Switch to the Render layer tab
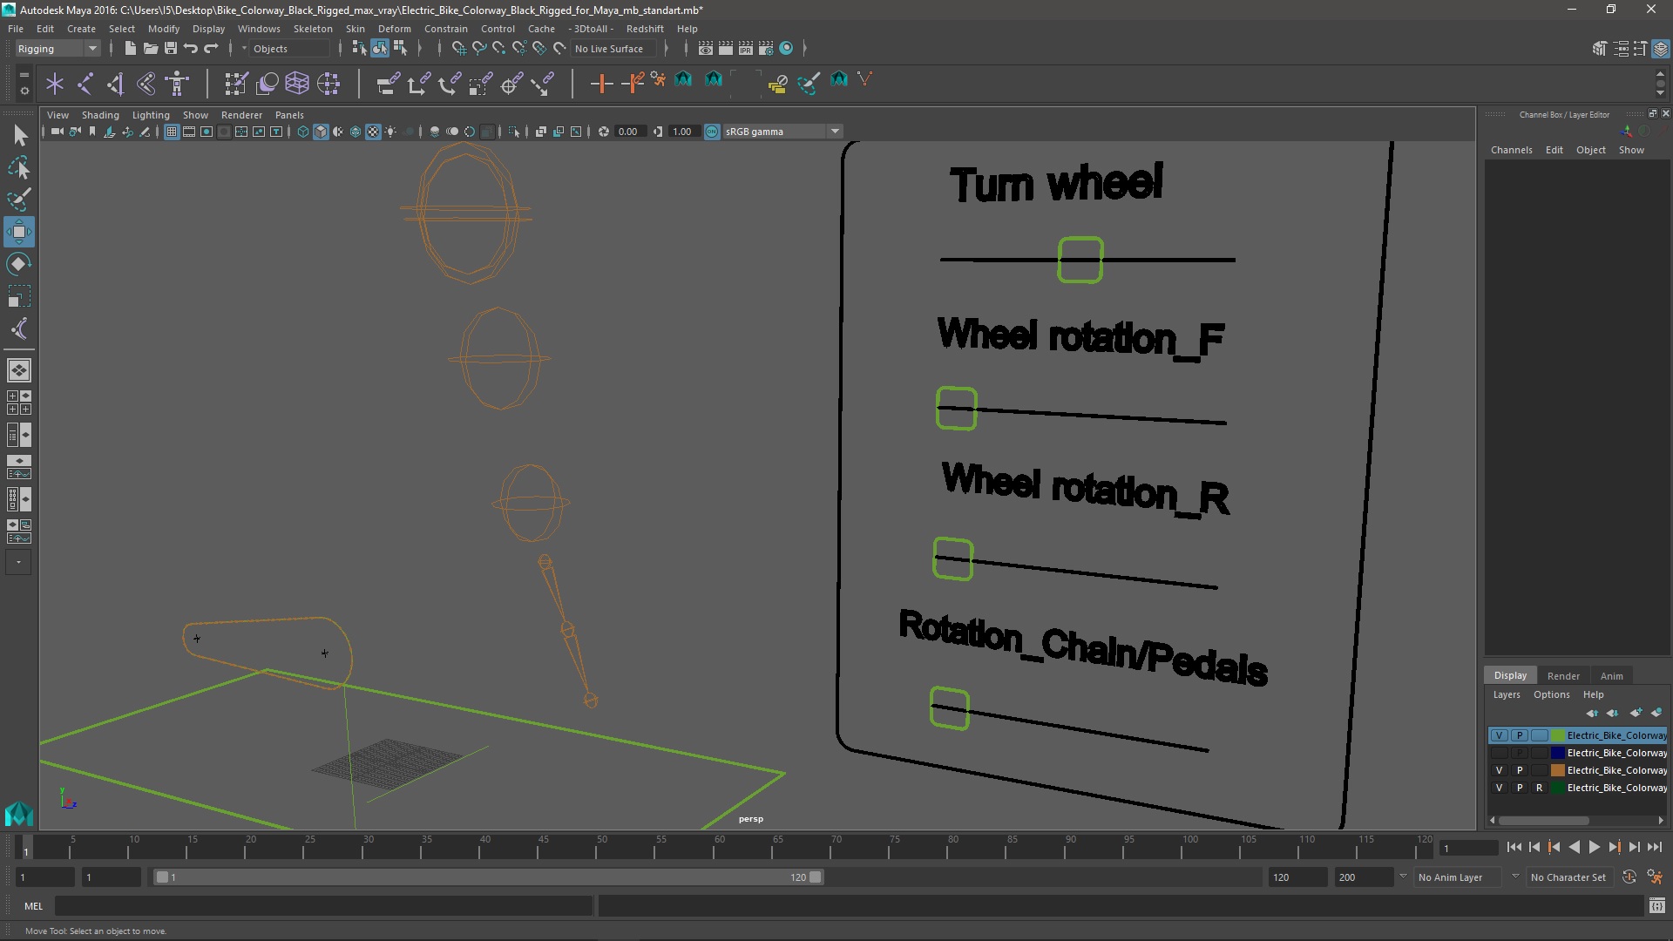Image resolution: width=1673 pixels, height=941 pixels. [1563, 676]
